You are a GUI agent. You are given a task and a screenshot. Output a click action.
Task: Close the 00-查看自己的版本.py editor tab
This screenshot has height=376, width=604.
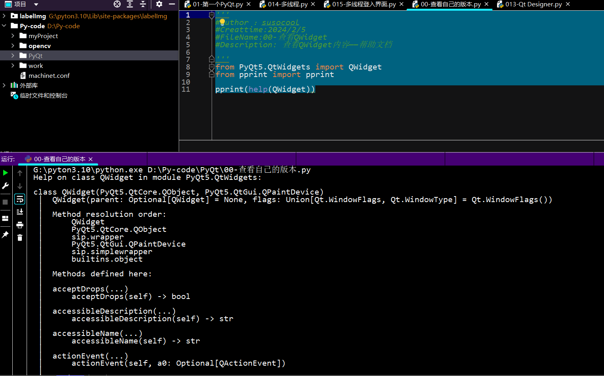[x=486, y=4]
